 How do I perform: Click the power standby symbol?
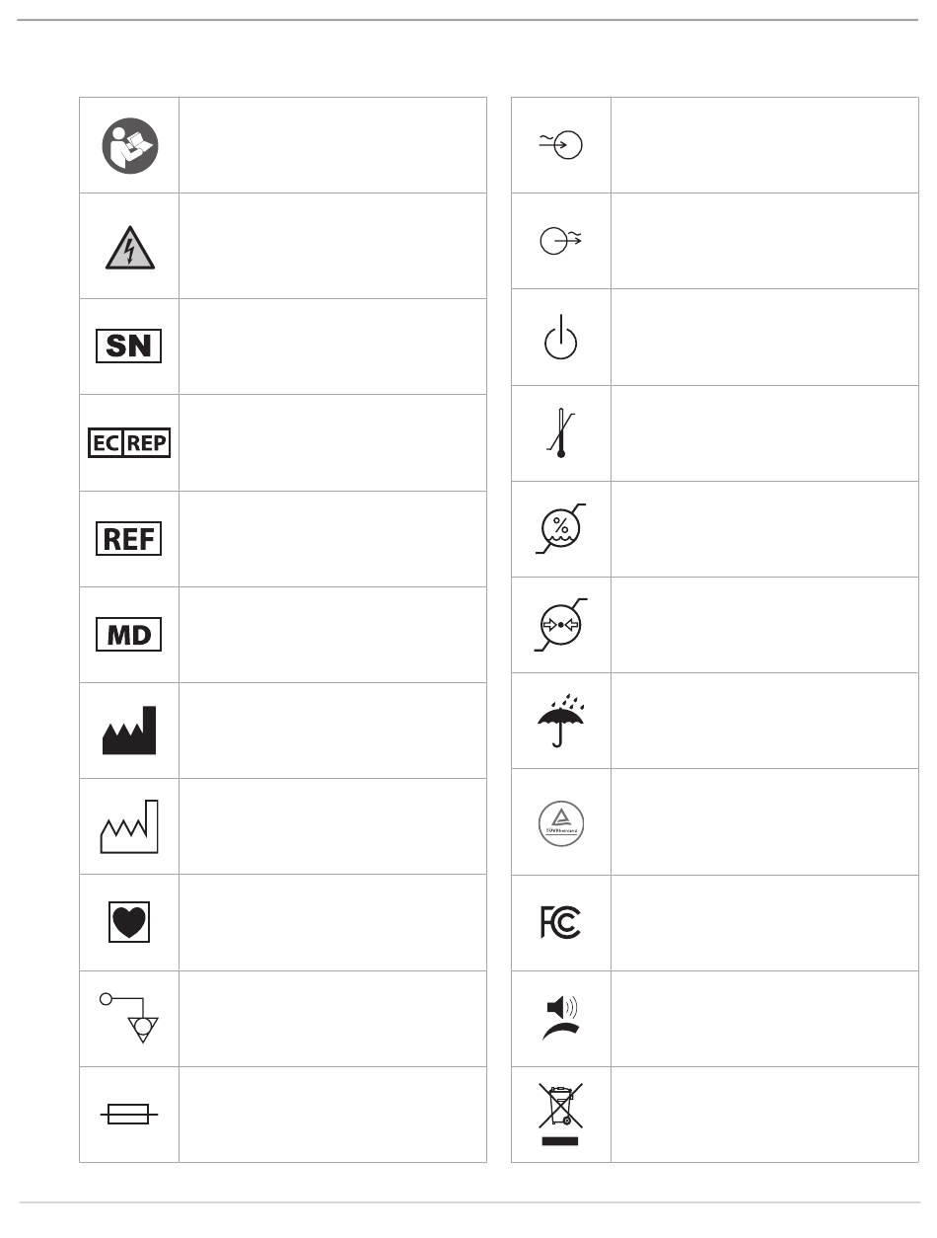[x=561, y=339]
